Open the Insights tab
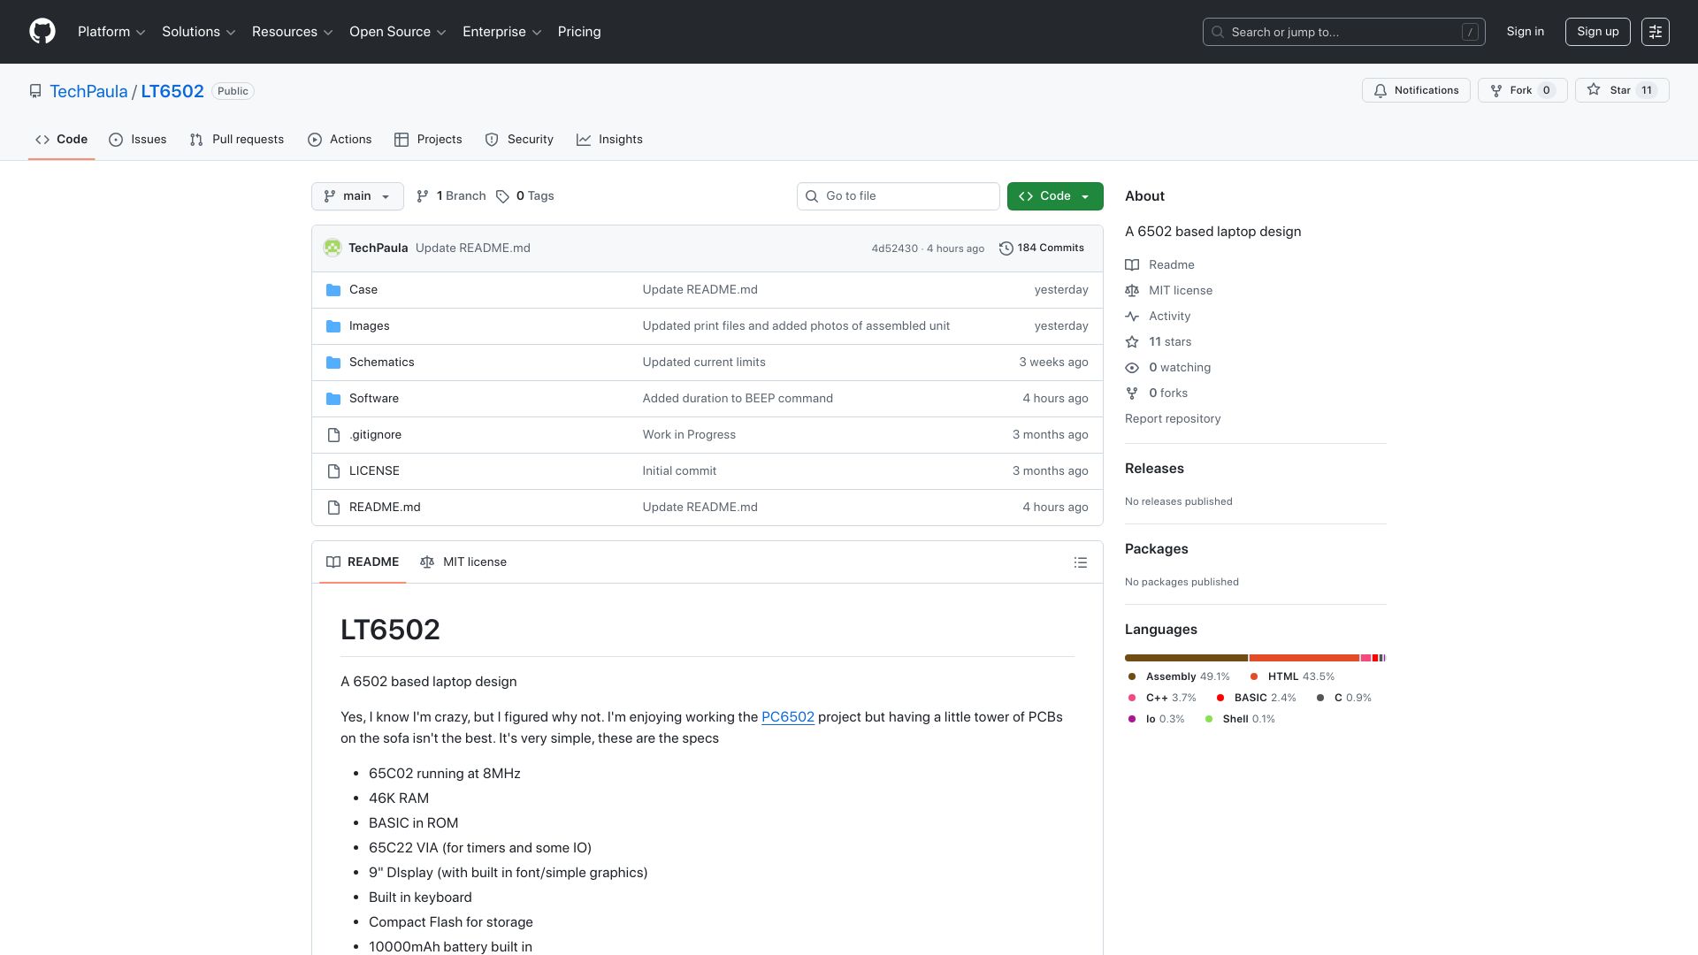 [x=609, y=140]
